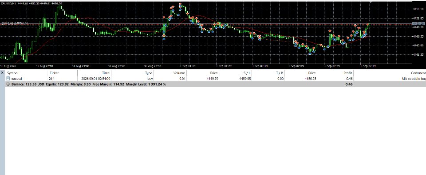This screenshot has width=426, height=175.
Task: Click the circle icon before Balance
Action: click(8, 84)
